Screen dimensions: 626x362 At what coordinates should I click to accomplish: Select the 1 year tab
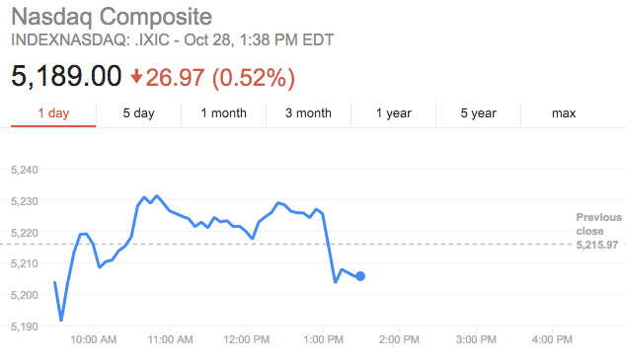coord(394,113)
